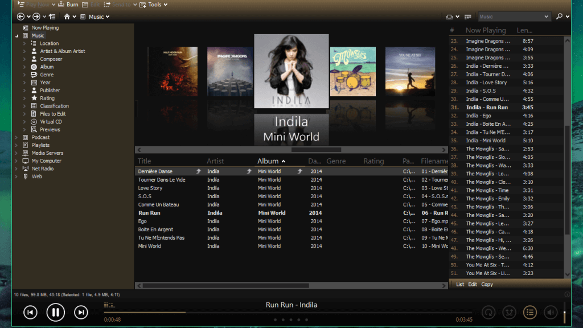The width and height of the screenshot is (583, 328).
Task: Open the Send to menu
Action: [121, 5]
